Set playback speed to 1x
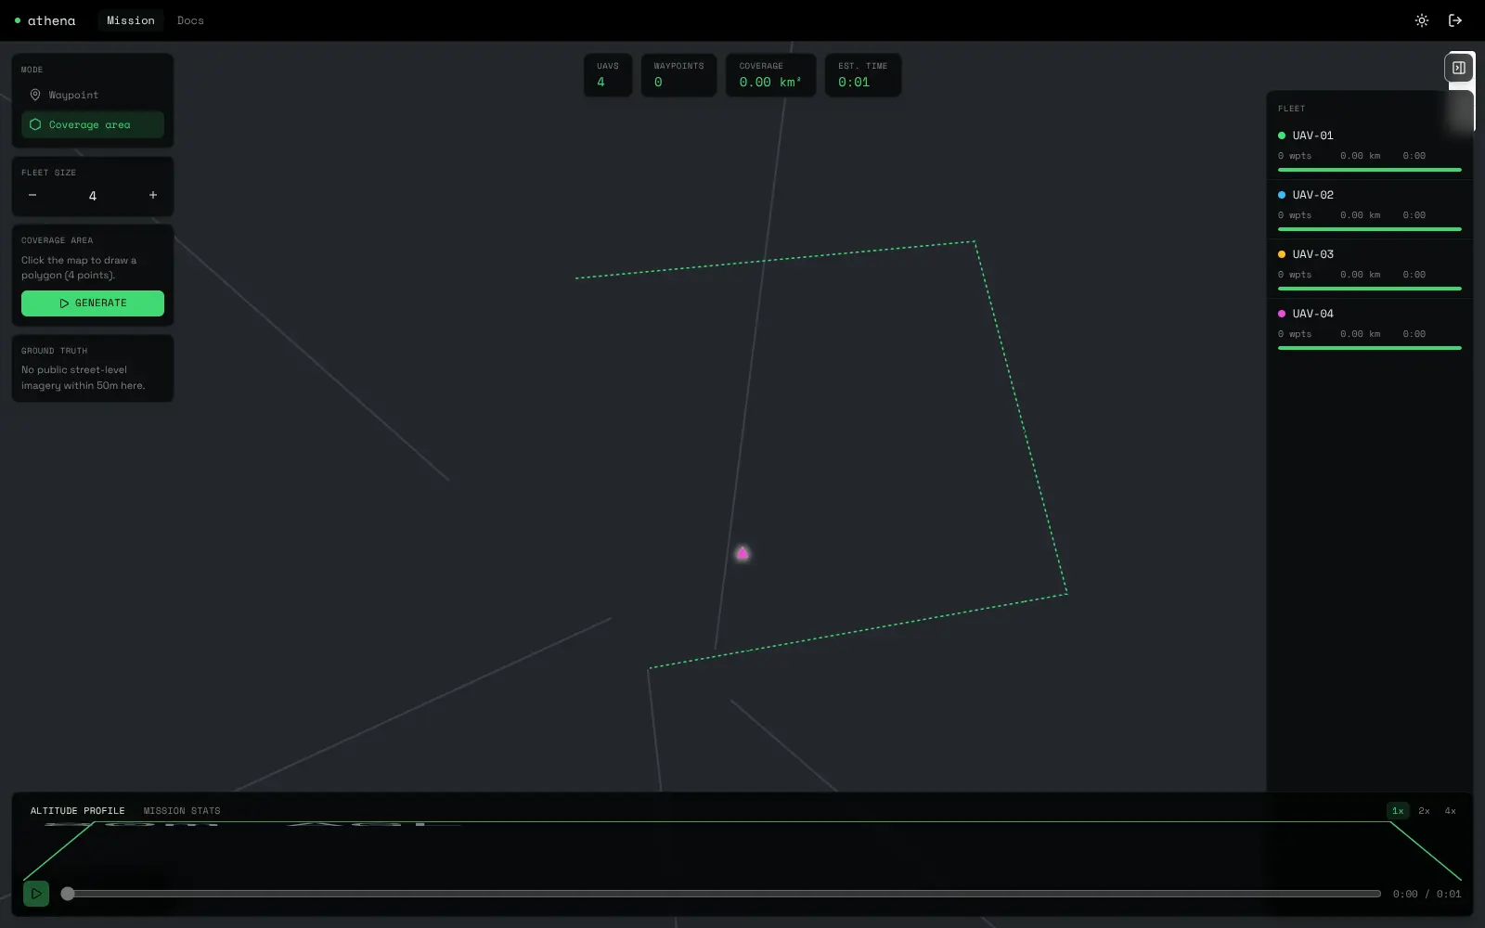 pos(1398,811)
